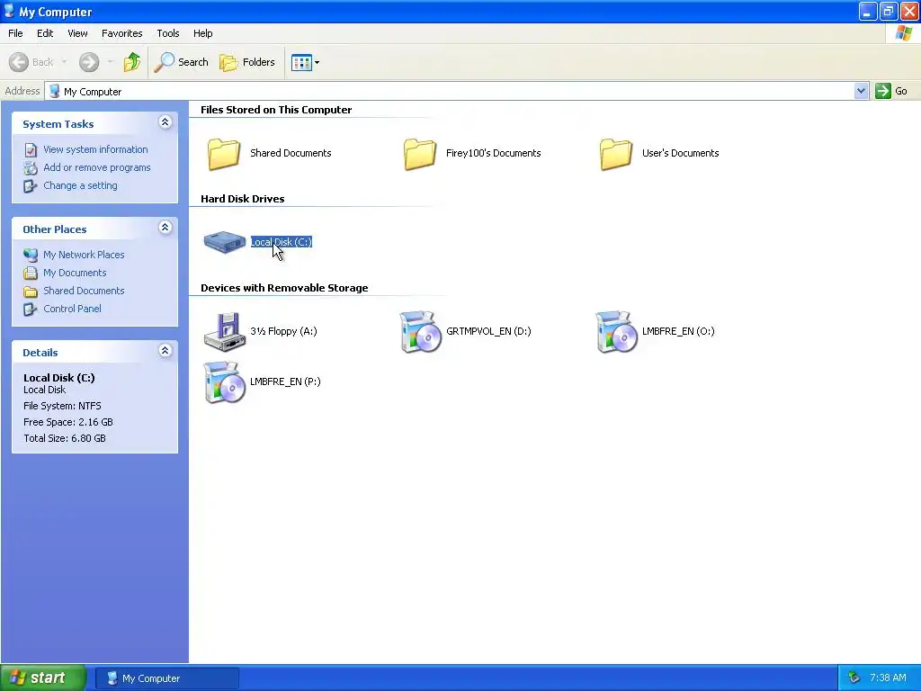Click the Windows Start button
This screenshot has height=691, width=921.
(x=43, y=678)
